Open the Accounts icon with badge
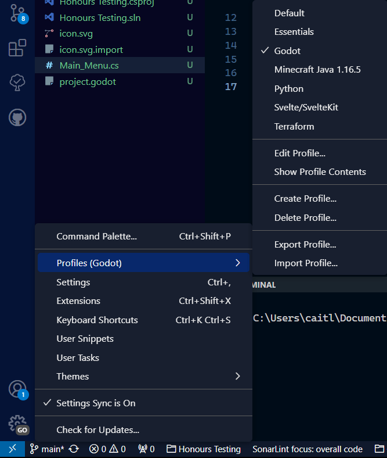Screen dimensions: 387x458 coord(17,389)
